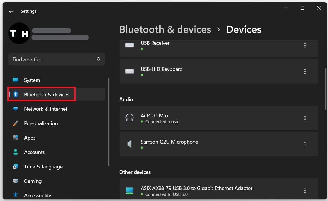Click the Gaming controller icon
This screenshot has height=201, width=328.
click(16, 181)
